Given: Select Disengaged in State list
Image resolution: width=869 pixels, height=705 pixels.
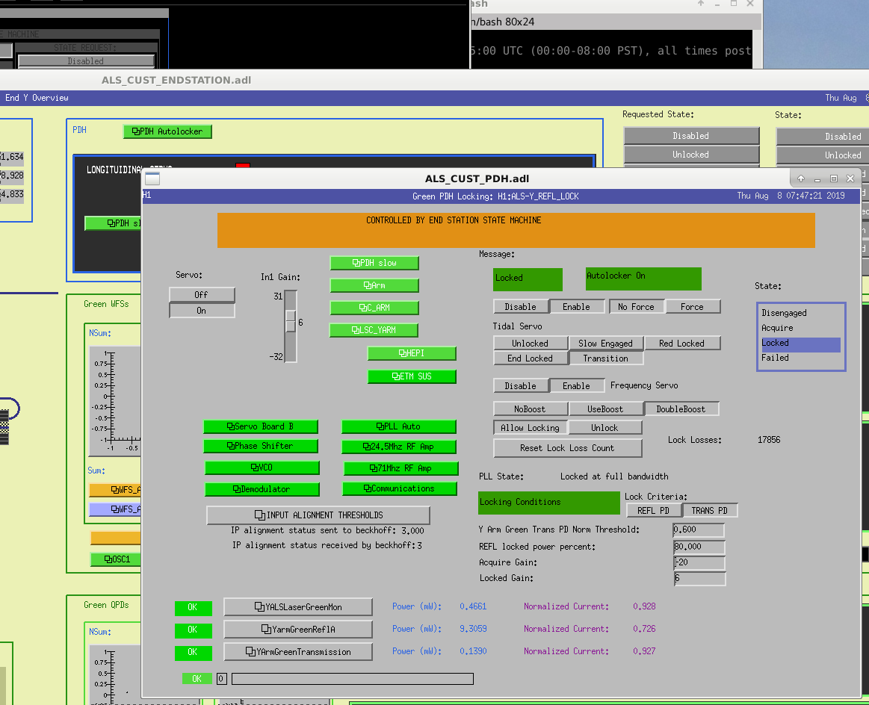Looking at the screenshot, I should tap(801, 313).
